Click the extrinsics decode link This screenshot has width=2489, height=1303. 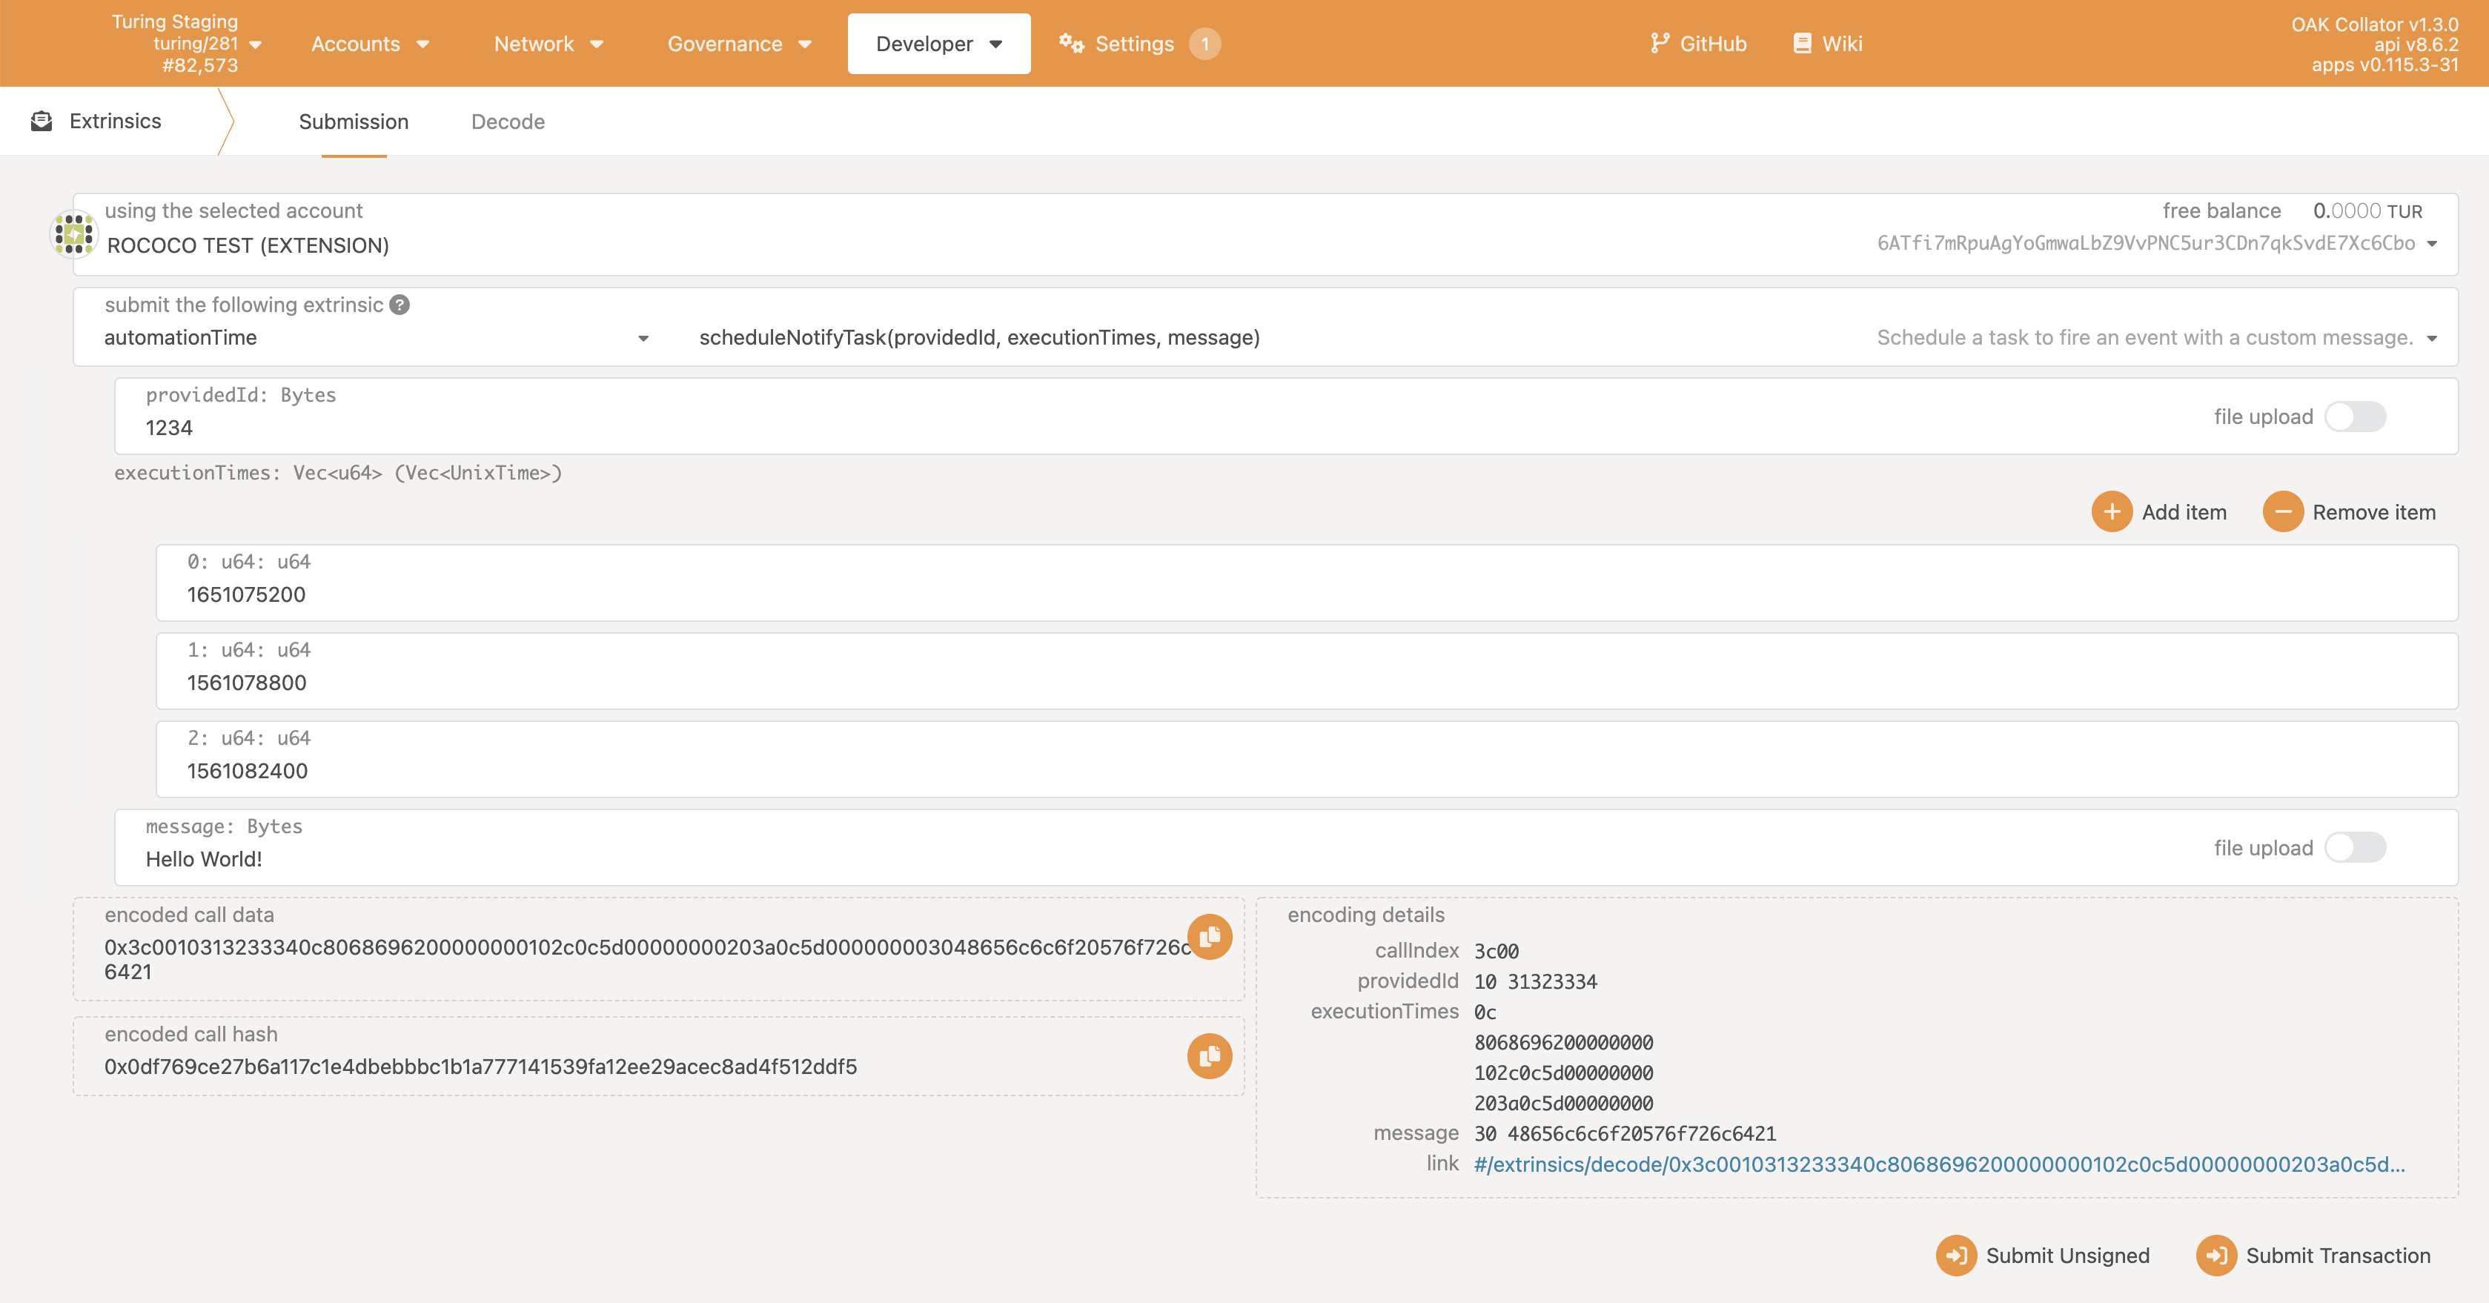[x=1939, y=1165]
